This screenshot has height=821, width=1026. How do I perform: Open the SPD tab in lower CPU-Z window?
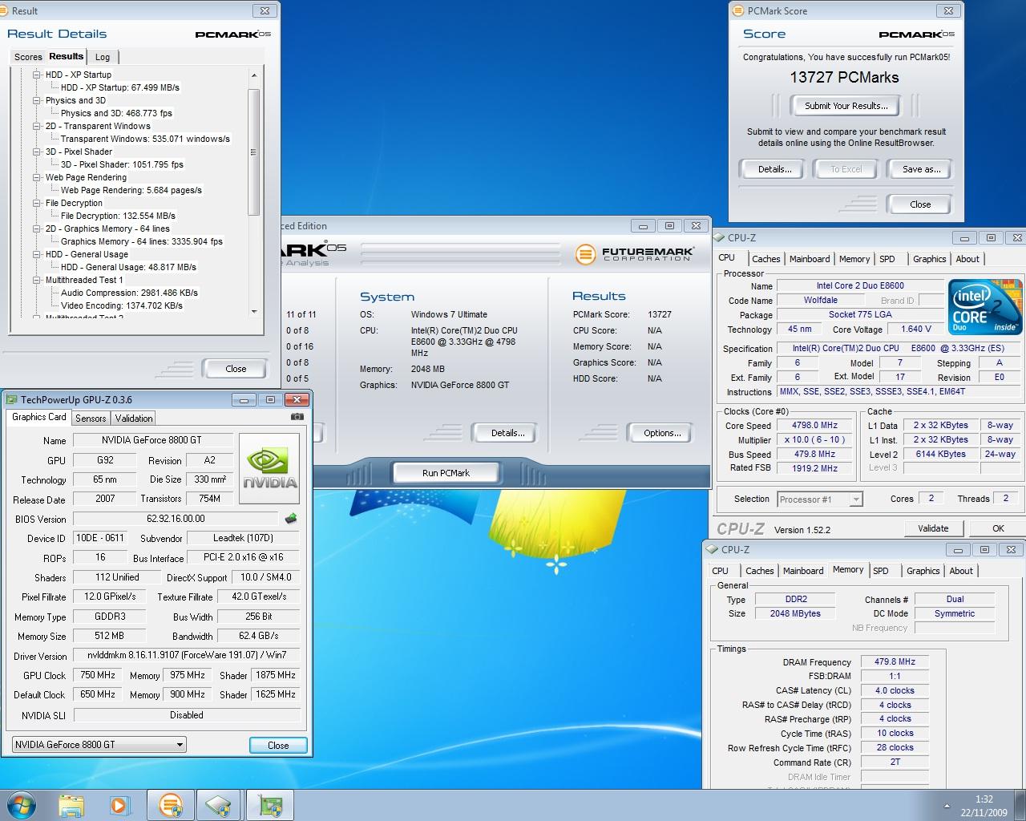coord(881,571)
